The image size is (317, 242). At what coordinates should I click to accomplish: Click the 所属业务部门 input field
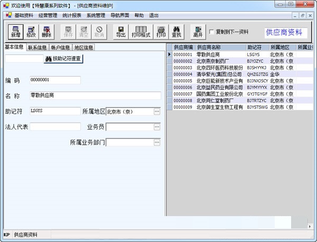pyautogui.click(x=130, y=142)
